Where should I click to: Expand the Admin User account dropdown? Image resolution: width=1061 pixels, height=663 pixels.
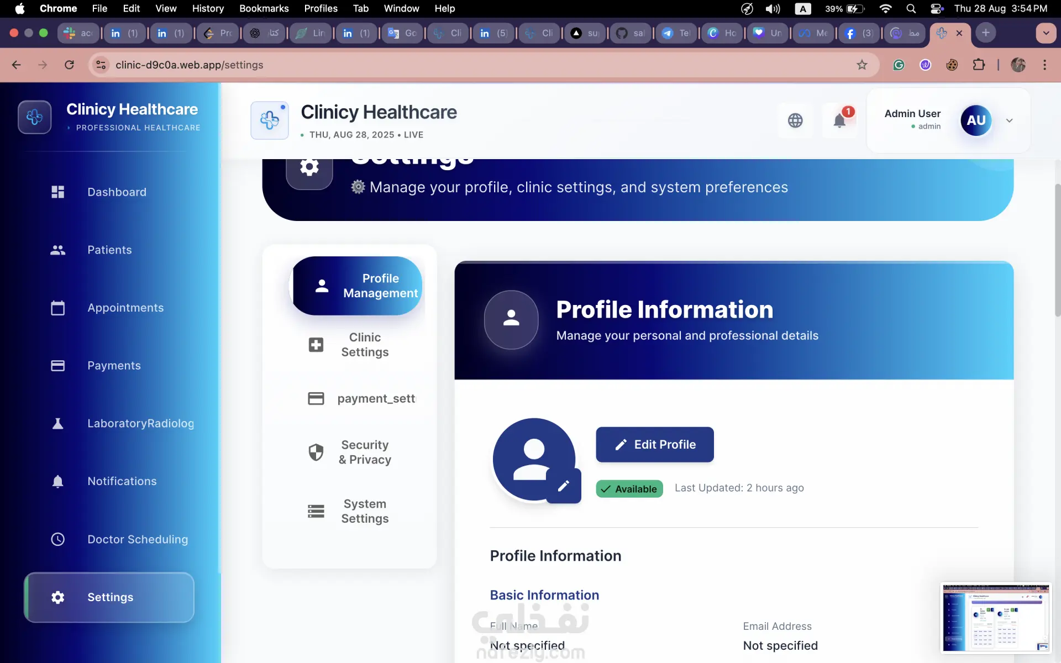coord(1009,120)
